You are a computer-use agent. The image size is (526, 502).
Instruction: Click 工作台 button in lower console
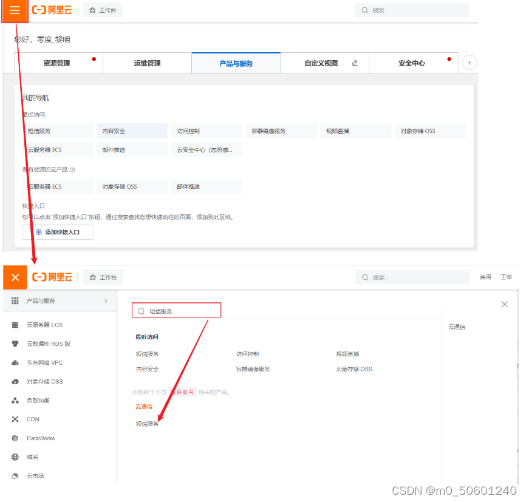pyautogui.click(x=103, y=277)
